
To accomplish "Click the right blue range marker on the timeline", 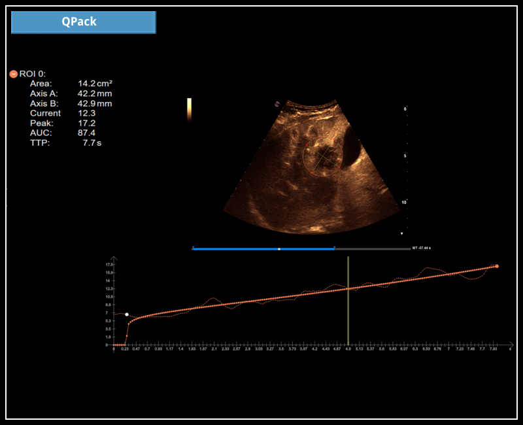I will (x=335, y=248).
